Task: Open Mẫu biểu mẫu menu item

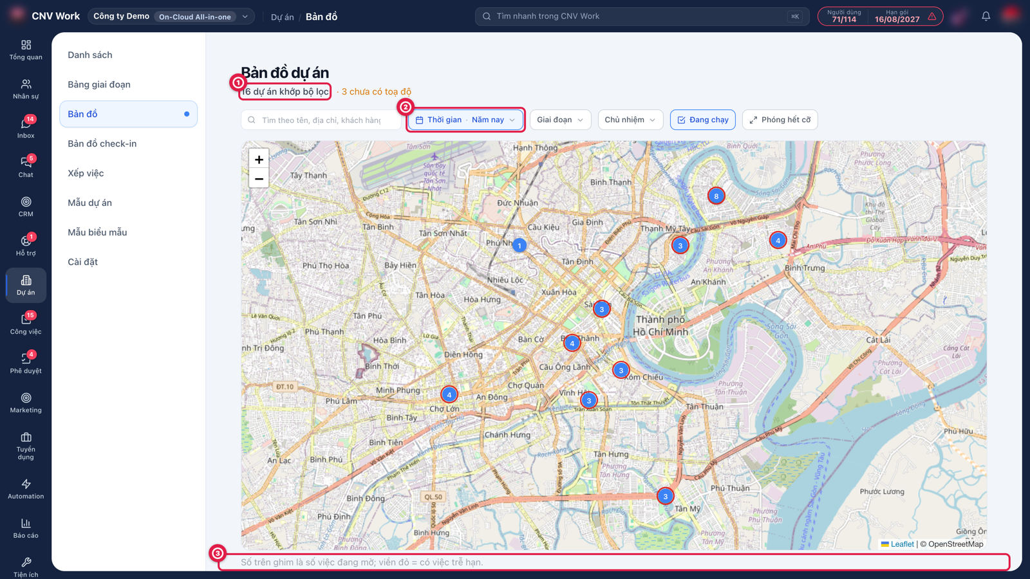Action: click(x=128, y=232)
